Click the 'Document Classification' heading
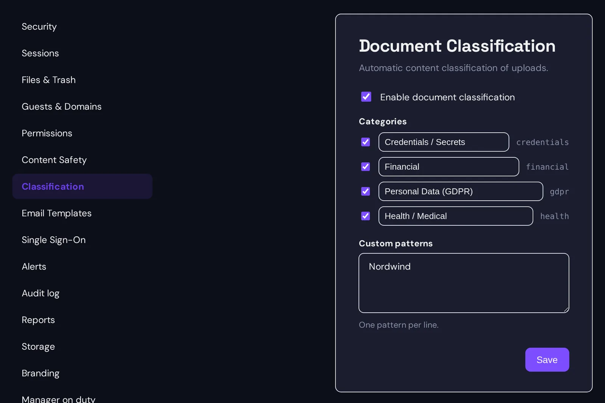605x403 pixels. point(457,46)
